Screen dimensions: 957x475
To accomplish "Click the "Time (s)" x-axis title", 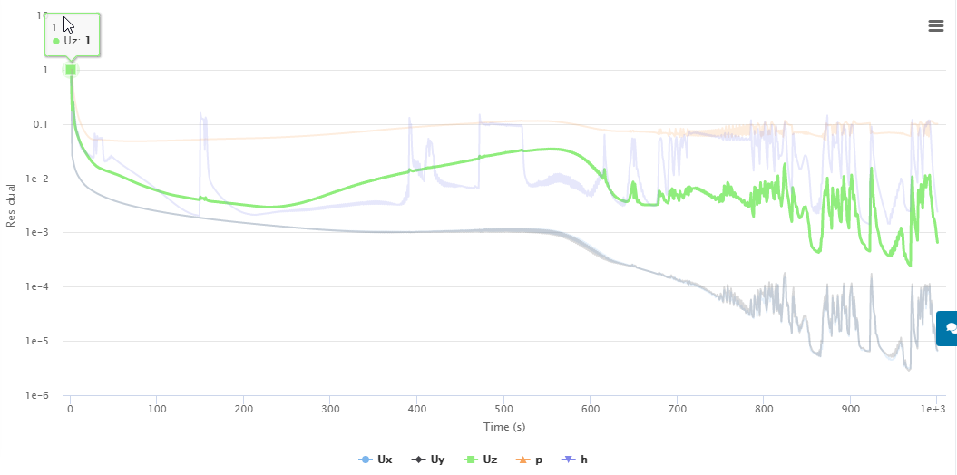I will point(504,426).
